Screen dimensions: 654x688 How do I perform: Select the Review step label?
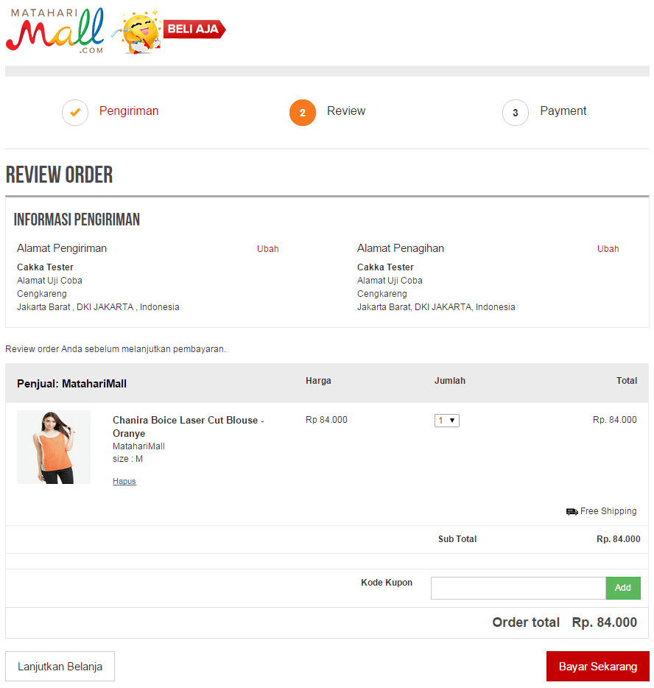pyautogui.click(x=346, y=111)
